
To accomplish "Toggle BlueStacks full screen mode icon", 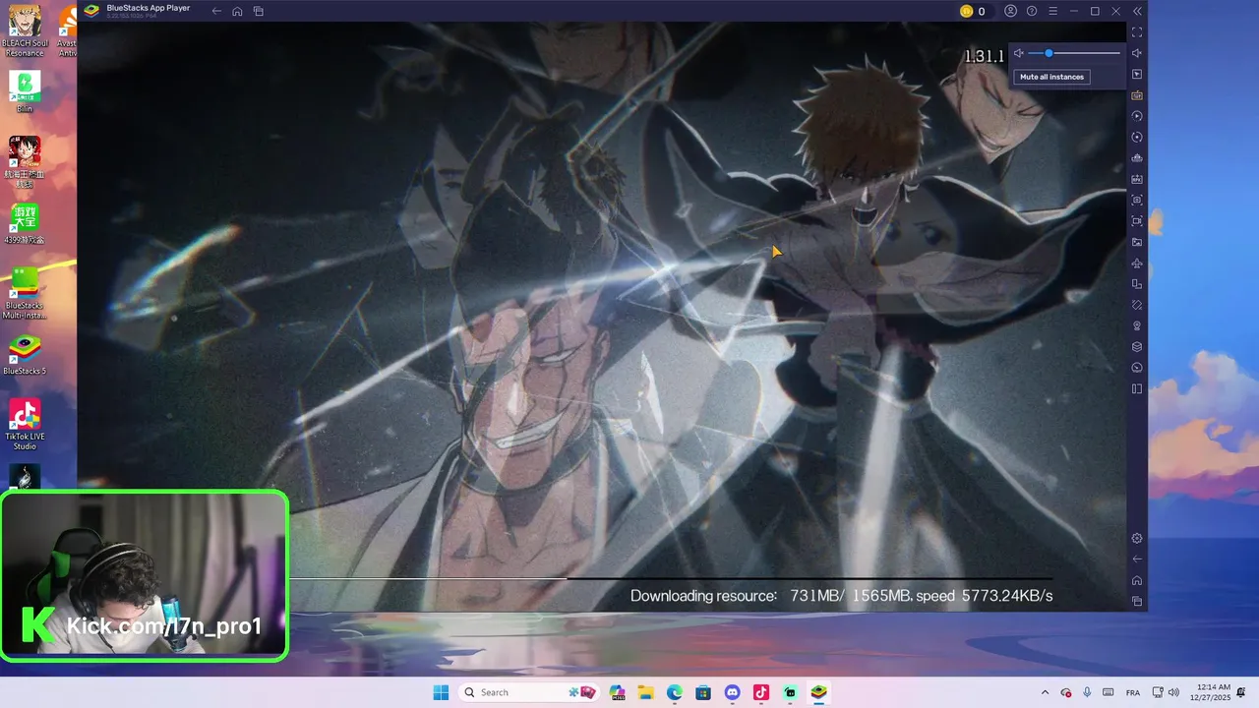I will pos(1137,32).
